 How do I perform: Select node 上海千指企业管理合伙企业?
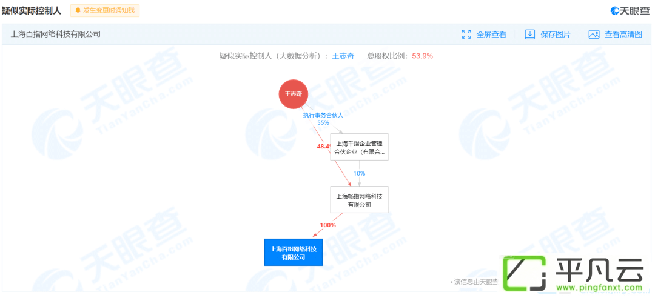pos(359,147)
